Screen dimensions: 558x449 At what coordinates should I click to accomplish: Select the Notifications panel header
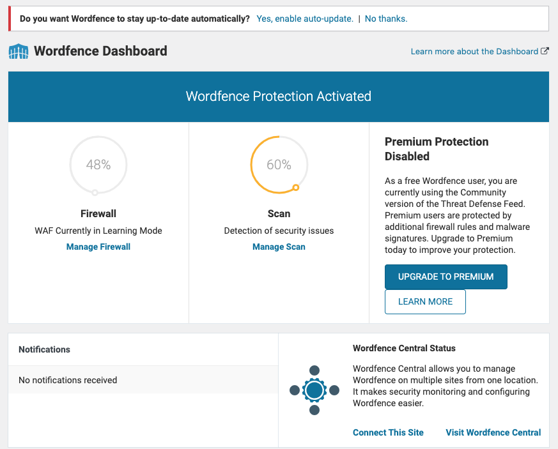143,349
